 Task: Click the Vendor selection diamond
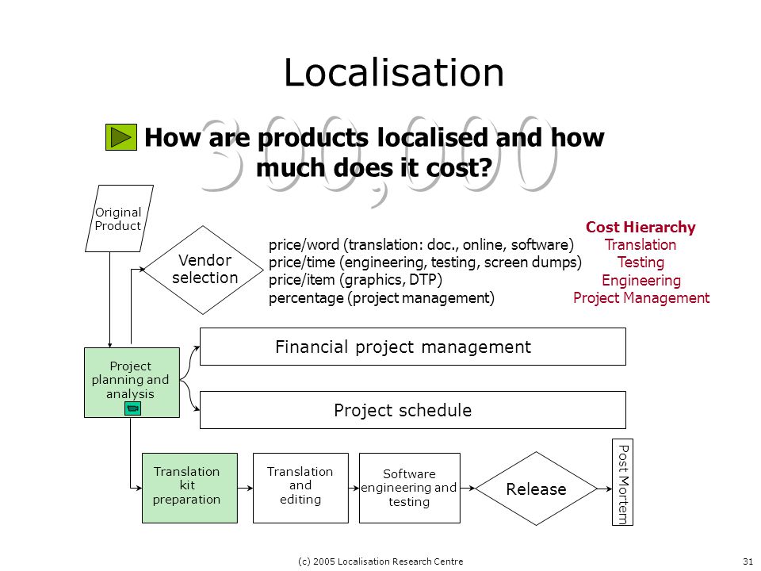pyautogui.click(x=204, y=270)
